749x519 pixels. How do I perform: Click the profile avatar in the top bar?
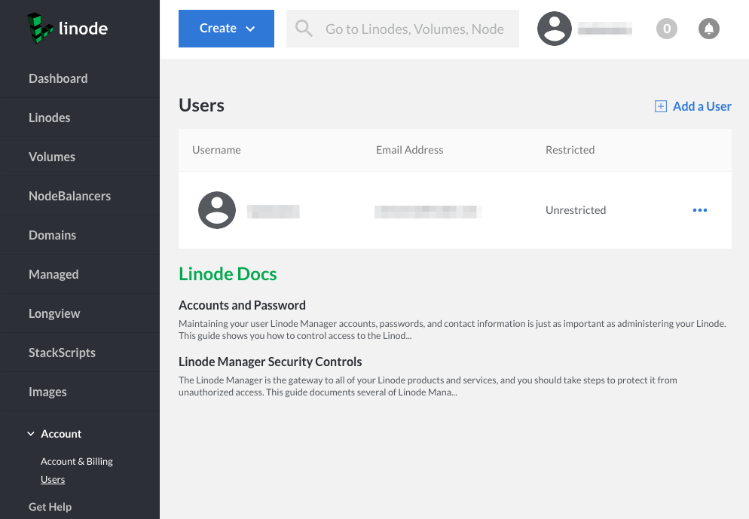pyautogui.click(x=555, y=29)
